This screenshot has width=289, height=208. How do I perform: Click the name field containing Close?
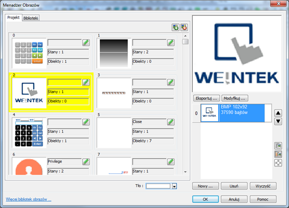[x=150, y=122]
